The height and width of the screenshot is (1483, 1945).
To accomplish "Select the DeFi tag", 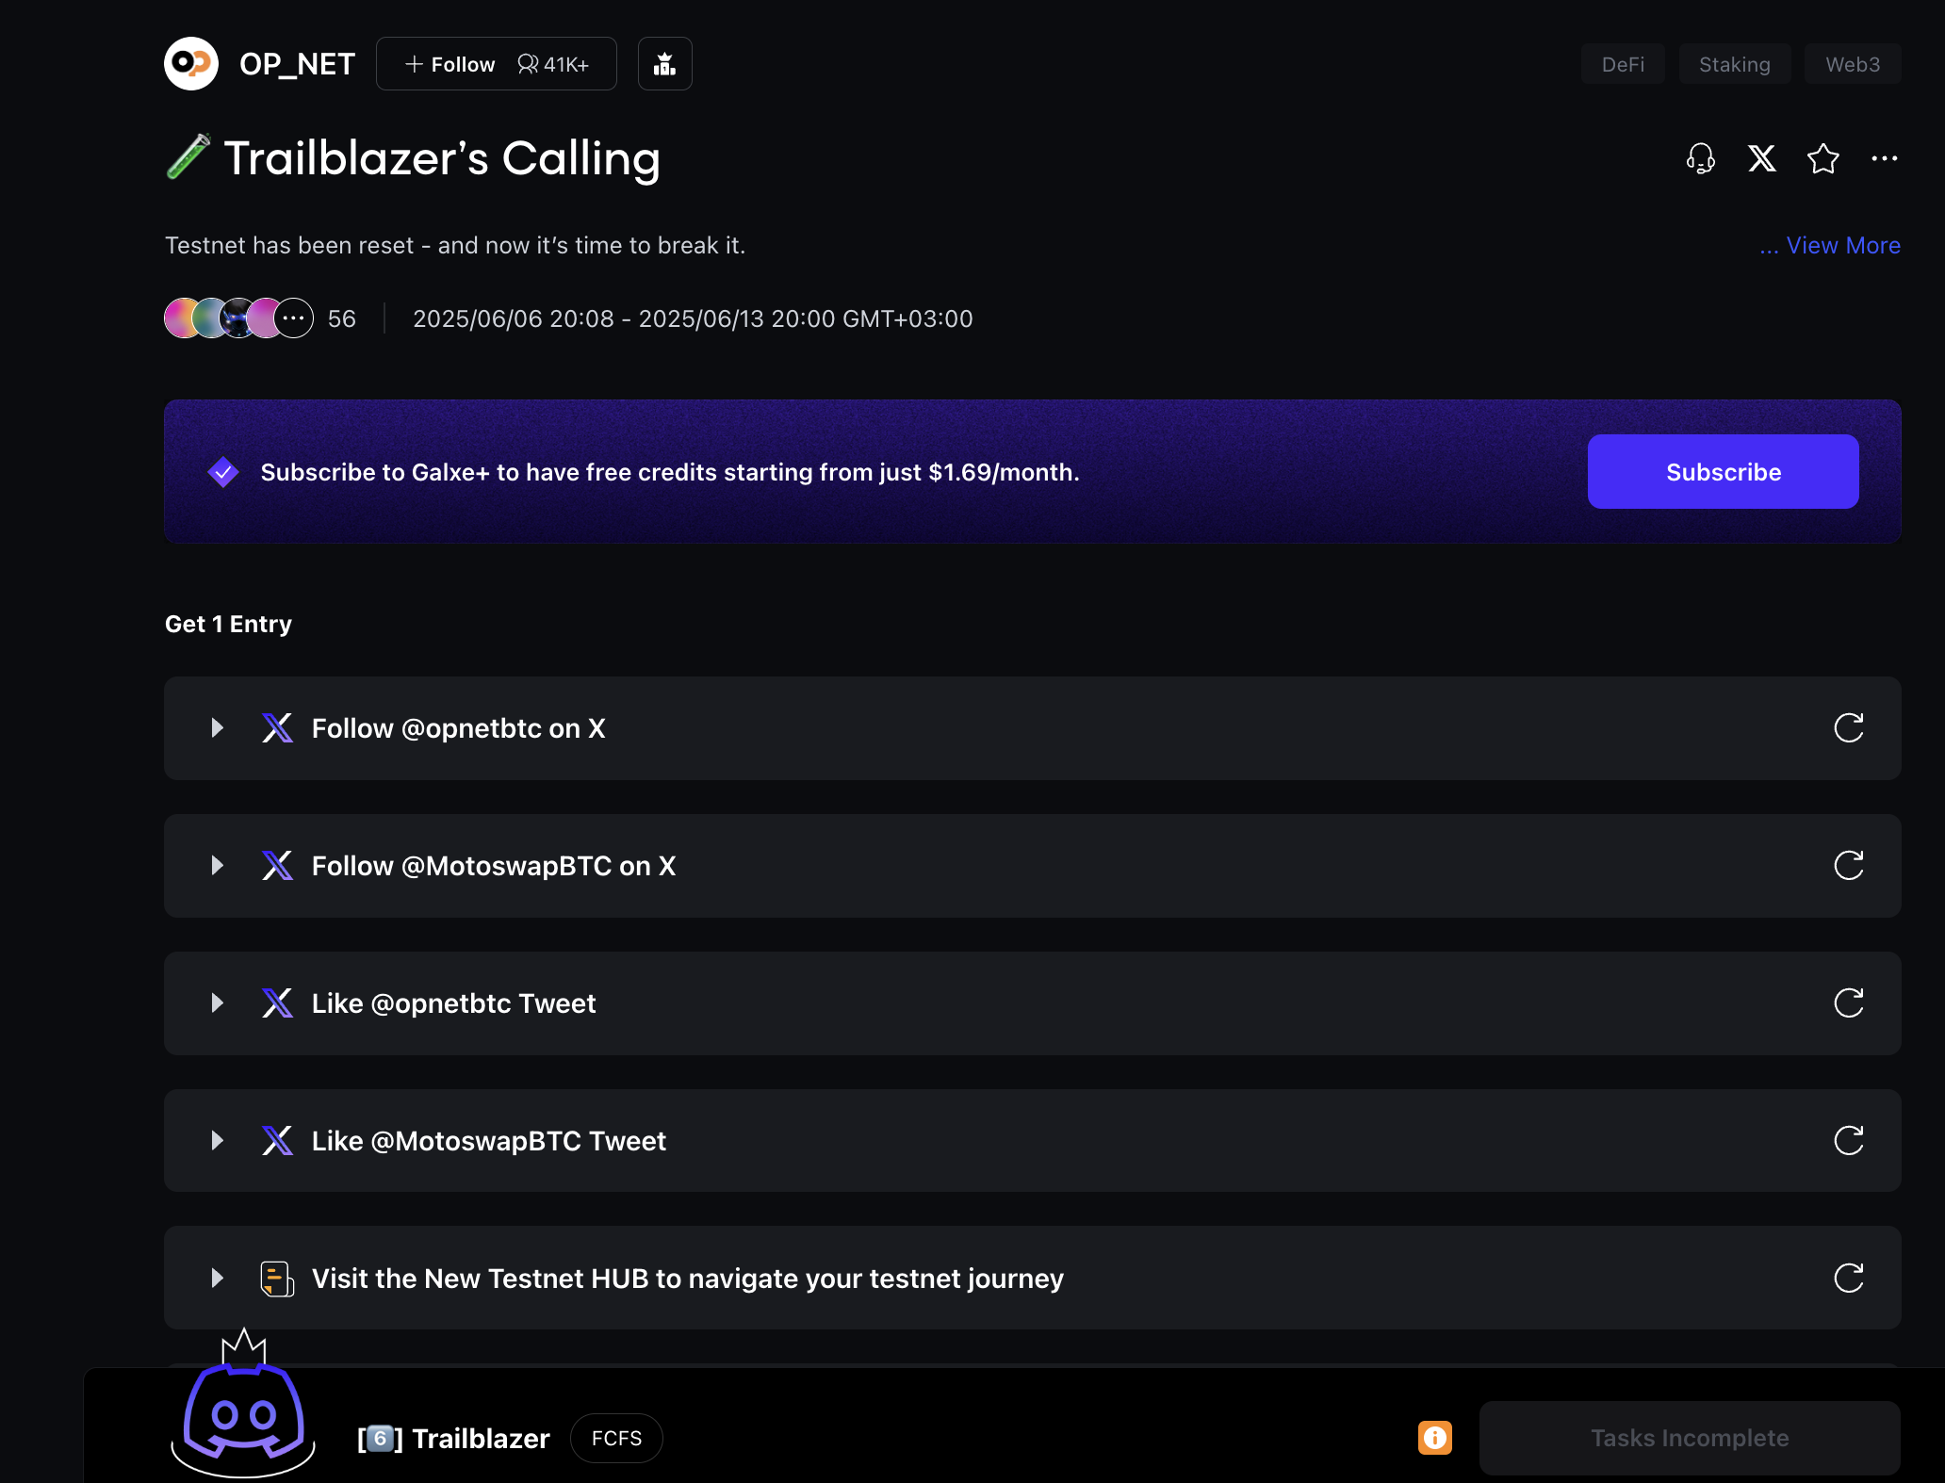I will [1623, 64].
